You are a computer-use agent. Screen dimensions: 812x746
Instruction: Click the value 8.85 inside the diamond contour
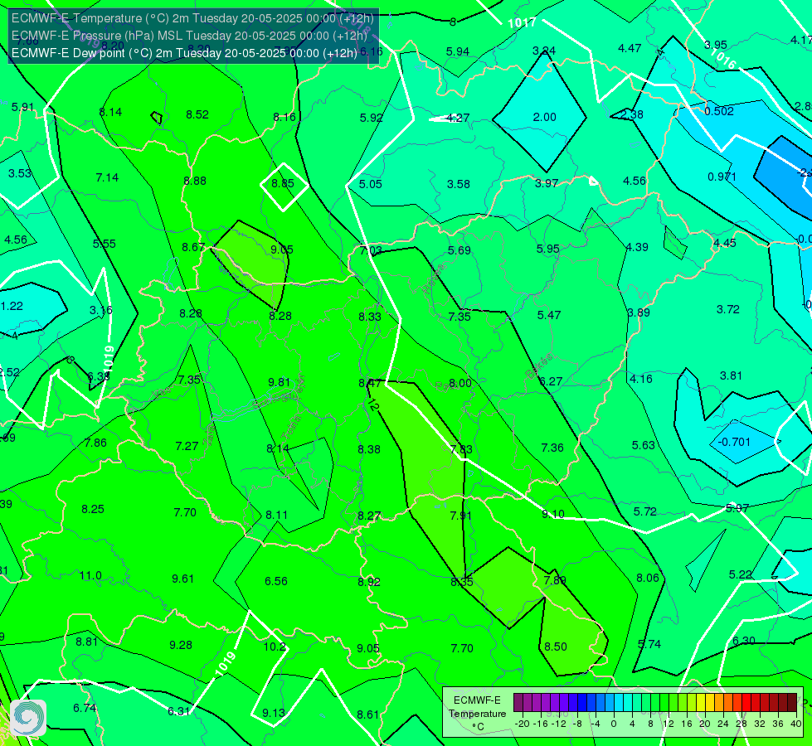tap(283, 183)
